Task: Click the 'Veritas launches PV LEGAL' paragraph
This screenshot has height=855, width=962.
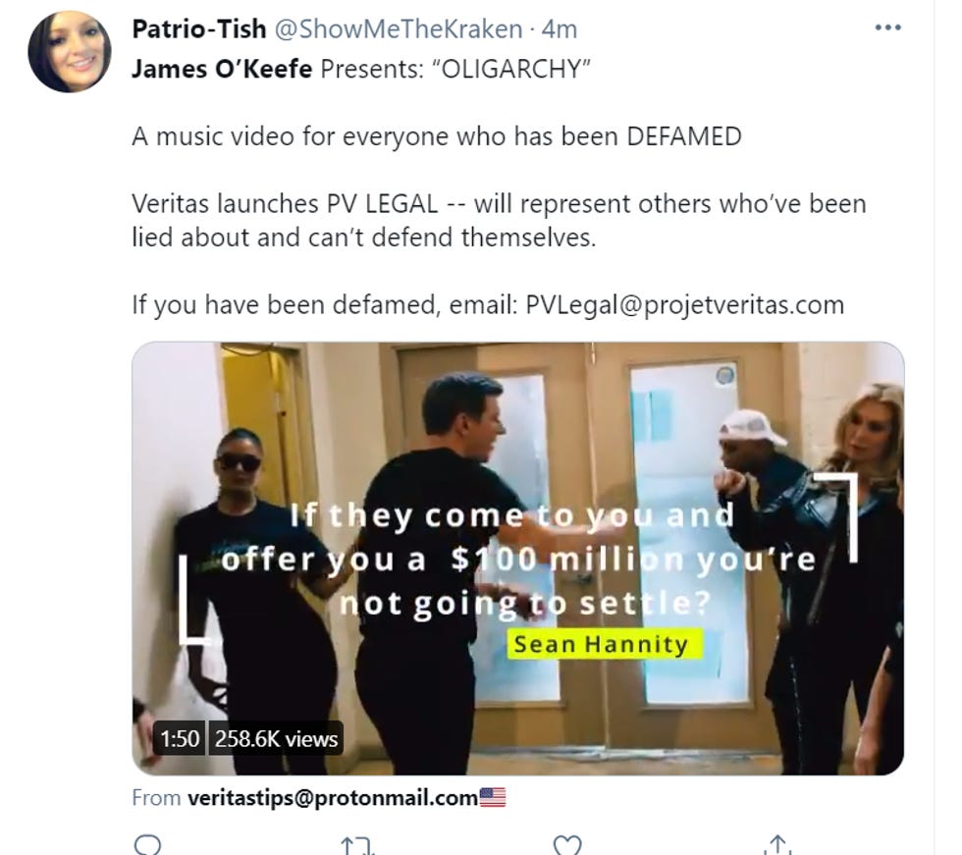Action: (x=499, y=220)
